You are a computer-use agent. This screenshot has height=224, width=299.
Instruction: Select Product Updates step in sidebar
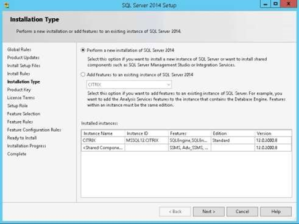(x=23, y=58)
